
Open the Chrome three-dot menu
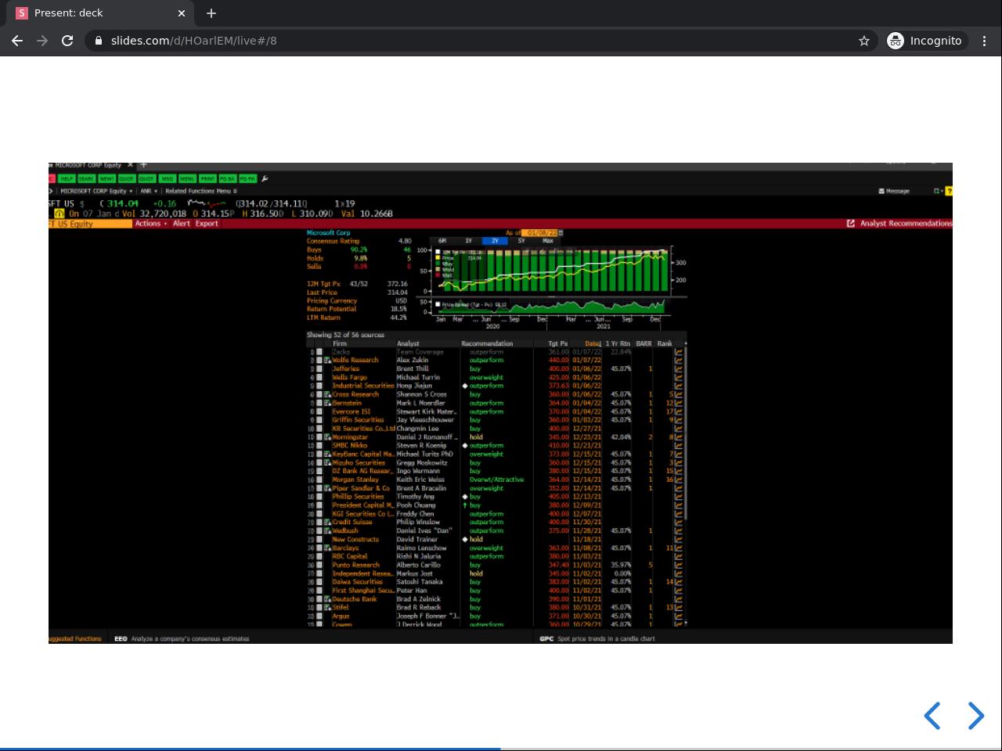(985, 41)
